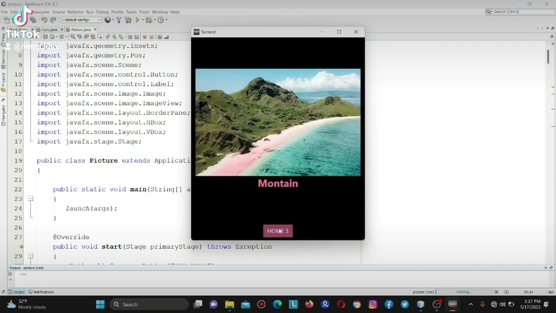Switch to the Picture.java editor tab
Viewport: 556px width, 313px height.
tap(81, 30)
